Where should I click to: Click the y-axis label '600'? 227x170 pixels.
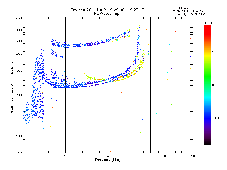coord(19,30)
